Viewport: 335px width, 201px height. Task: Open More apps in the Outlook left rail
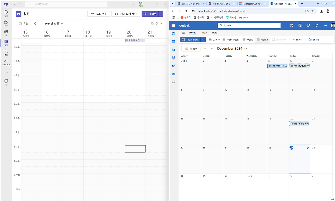pos(173,82)
